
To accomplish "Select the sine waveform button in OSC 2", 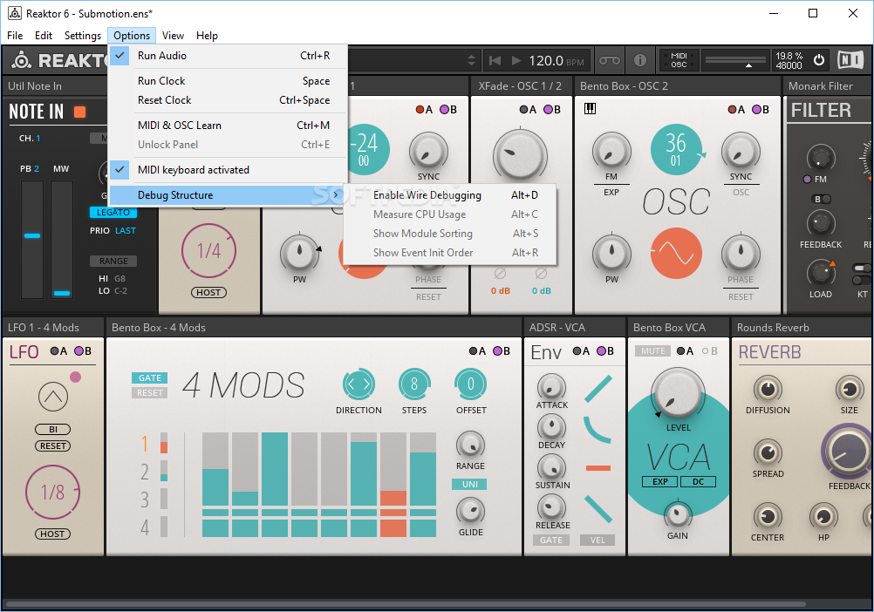I will (676, 254).
